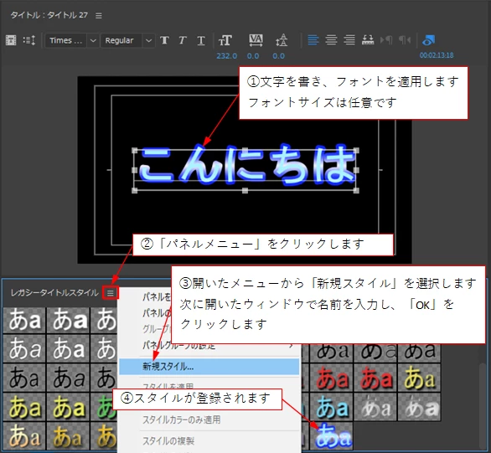Click the leading value 0.0
The width and height of the screenshot is (491, 453).
(278, 56)
